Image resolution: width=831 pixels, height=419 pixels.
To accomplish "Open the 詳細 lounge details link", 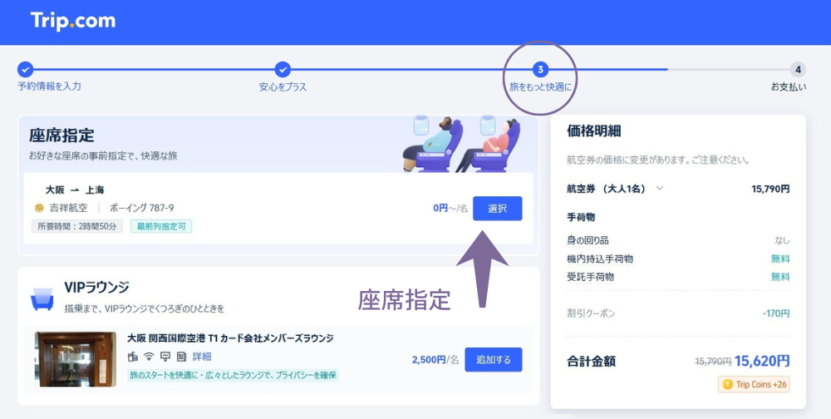I will click(202, 357).
